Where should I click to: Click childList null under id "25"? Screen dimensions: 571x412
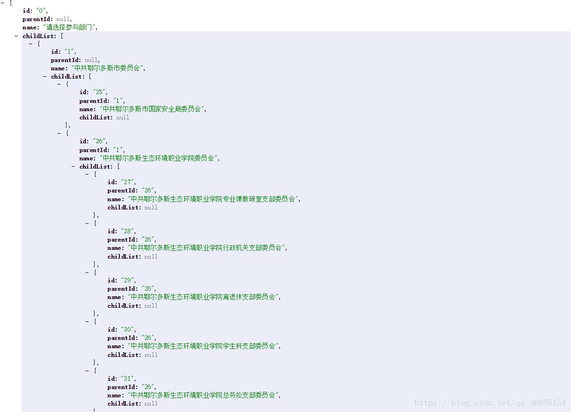123,118
